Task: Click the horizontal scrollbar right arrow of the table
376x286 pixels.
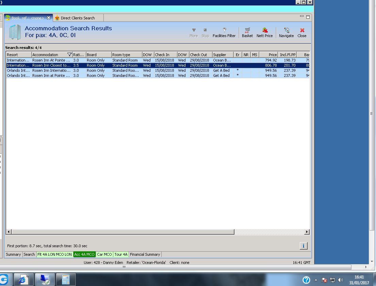Action: coord(307,232)
